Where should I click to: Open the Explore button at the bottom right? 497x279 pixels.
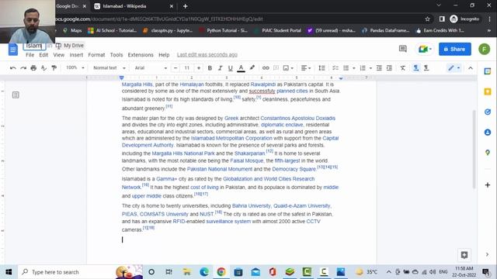click(x=464, y=255)
